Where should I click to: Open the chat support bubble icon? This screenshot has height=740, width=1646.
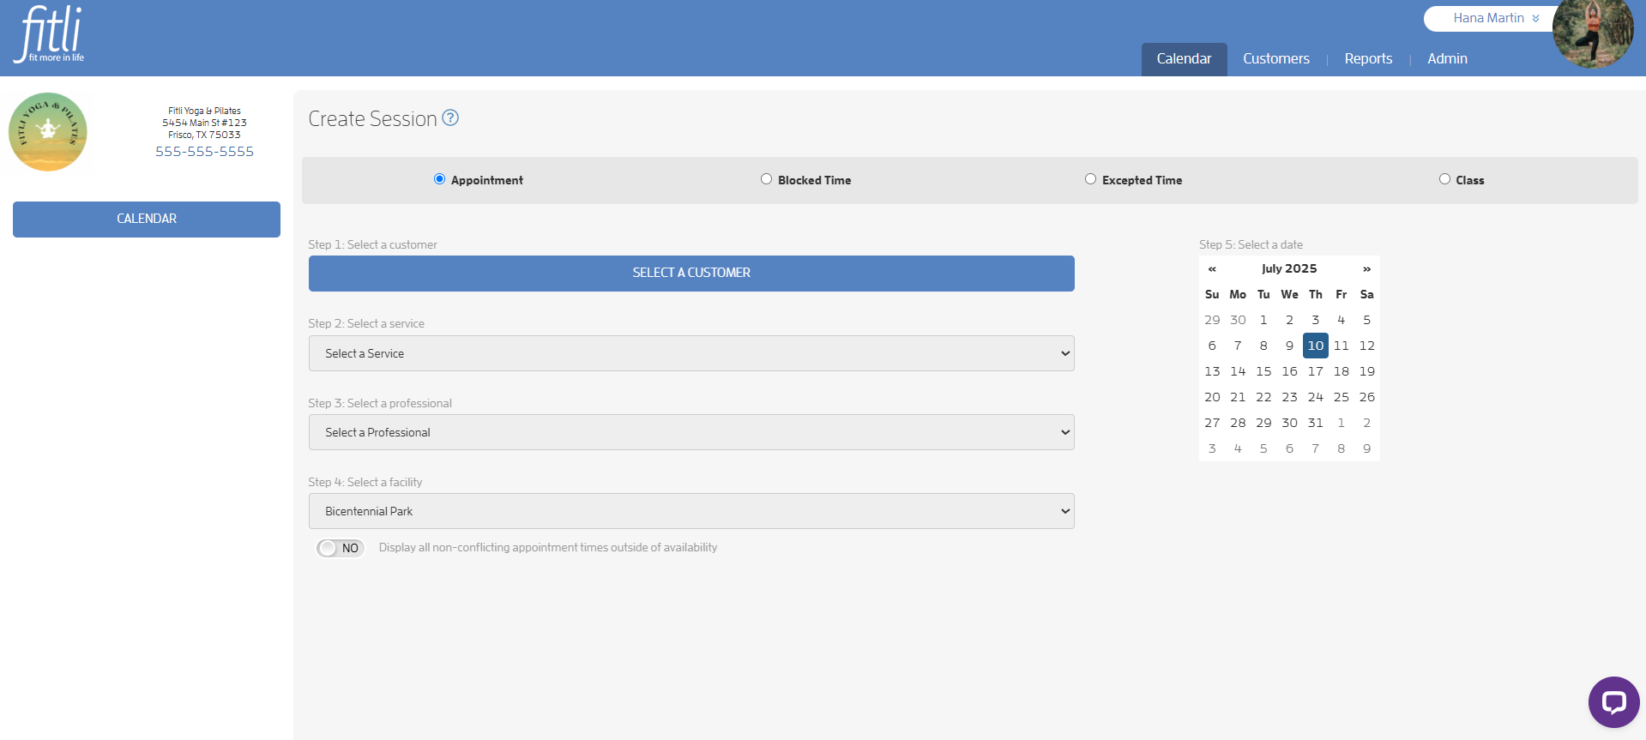tap(1613, 702)
